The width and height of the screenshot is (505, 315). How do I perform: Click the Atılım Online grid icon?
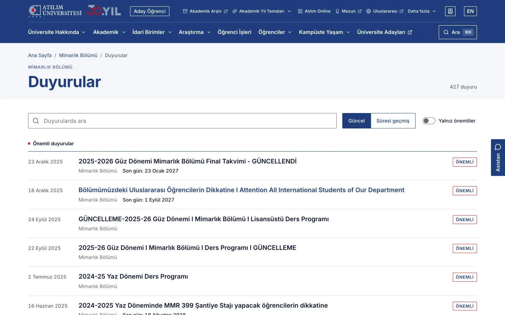pos(300,11)
